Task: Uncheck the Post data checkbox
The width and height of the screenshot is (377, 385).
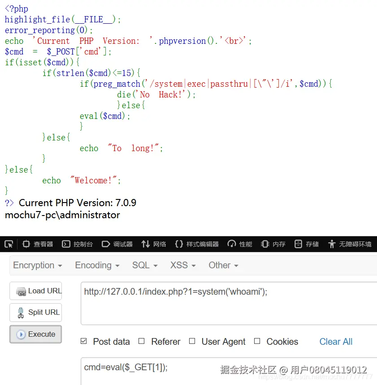Action: [84, 341]
